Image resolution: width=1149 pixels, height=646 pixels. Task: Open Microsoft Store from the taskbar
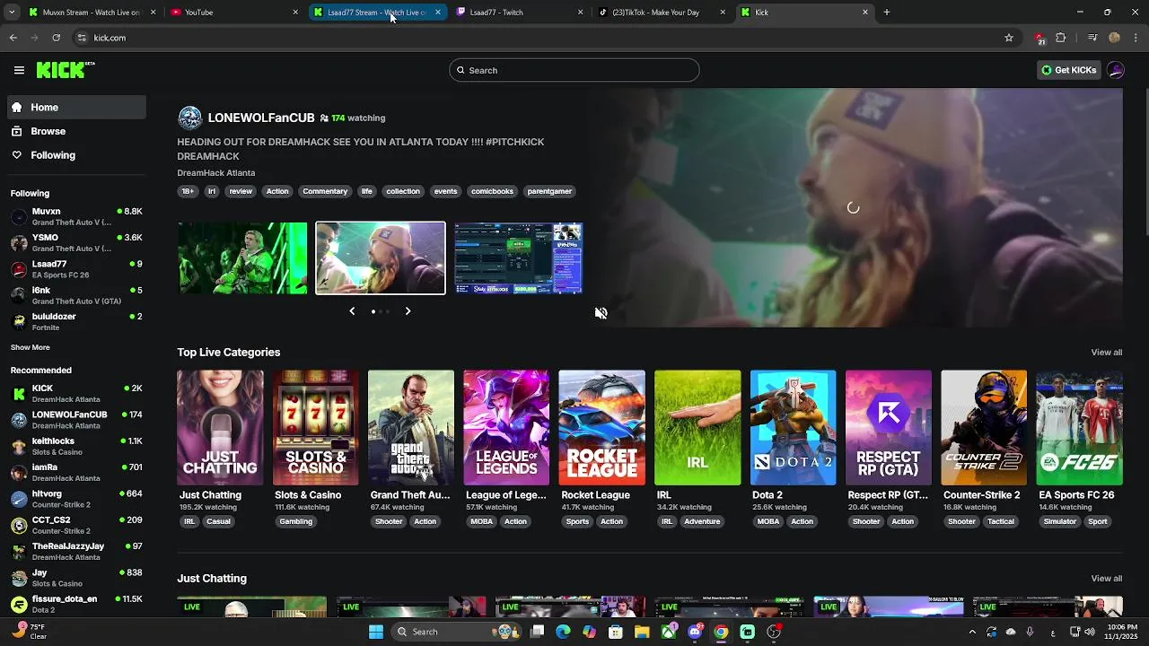click(x=616, y=632)
